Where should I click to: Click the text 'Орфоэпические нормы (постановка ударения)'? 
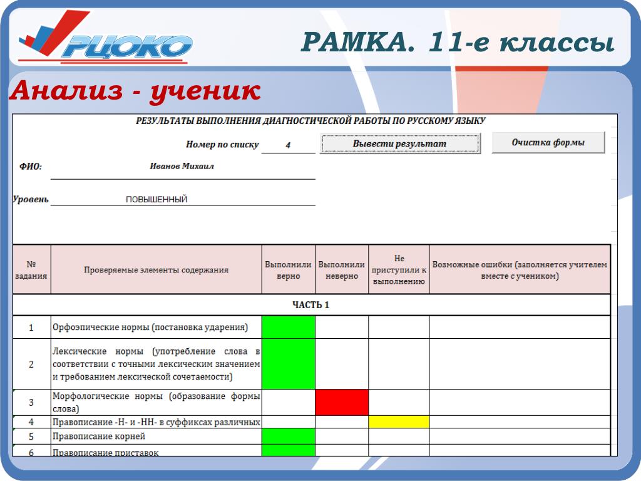pos(150,327)
